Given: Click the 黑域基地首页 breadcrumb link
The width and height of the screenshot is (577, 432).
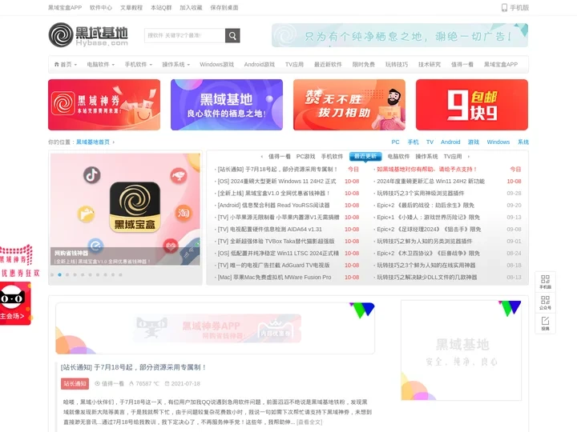Looking at the screenshot, I should [x=93, y=142].
